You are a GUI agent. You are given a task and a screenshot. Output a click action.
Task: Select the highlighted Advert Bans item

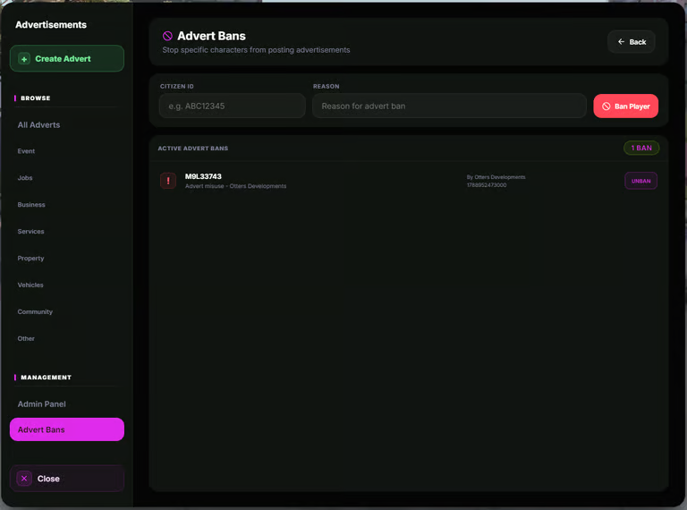(66, 429)
